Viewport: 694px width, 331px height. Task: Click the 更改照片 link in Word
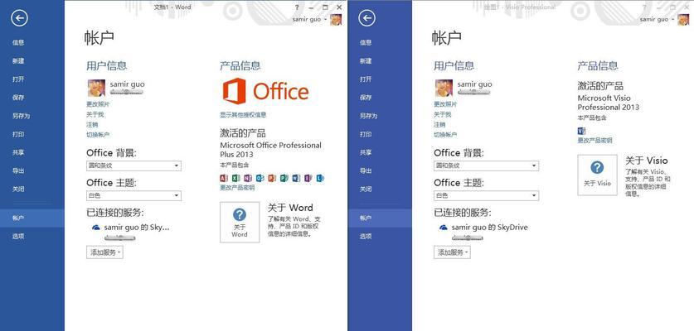(98, 104)
